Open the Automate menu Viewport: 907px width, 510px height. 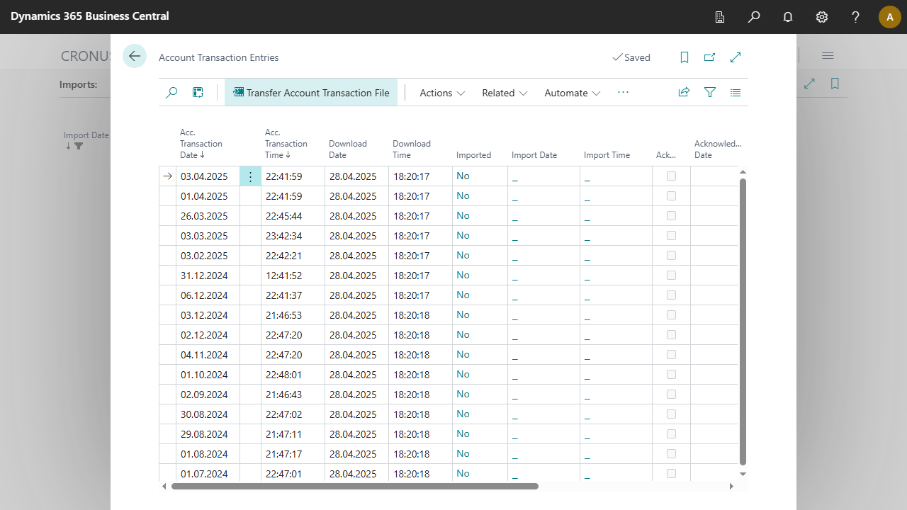(573, 93)
